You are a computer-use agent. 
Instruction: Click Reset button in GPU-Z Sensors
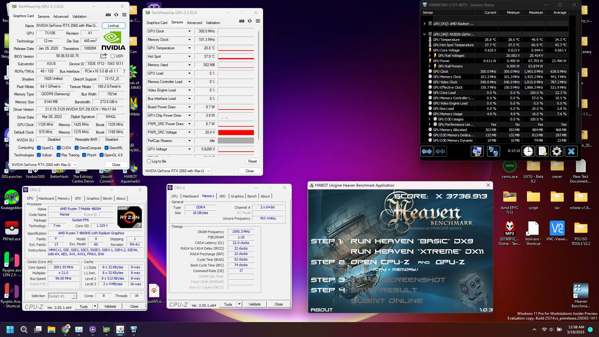tap(252, 161)
